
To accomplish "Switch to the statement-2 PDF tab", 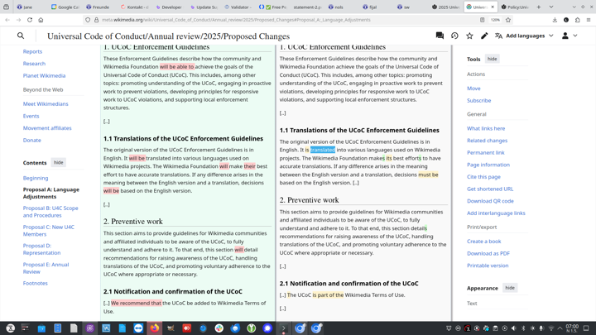I will point(307,7).
